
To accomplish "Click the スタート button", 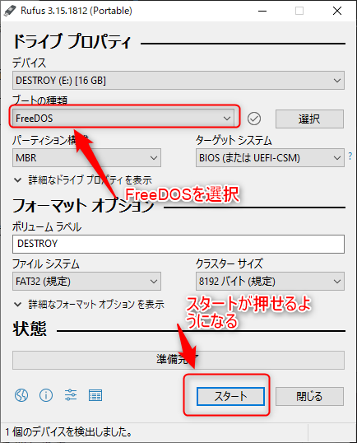I will (230, 396).
